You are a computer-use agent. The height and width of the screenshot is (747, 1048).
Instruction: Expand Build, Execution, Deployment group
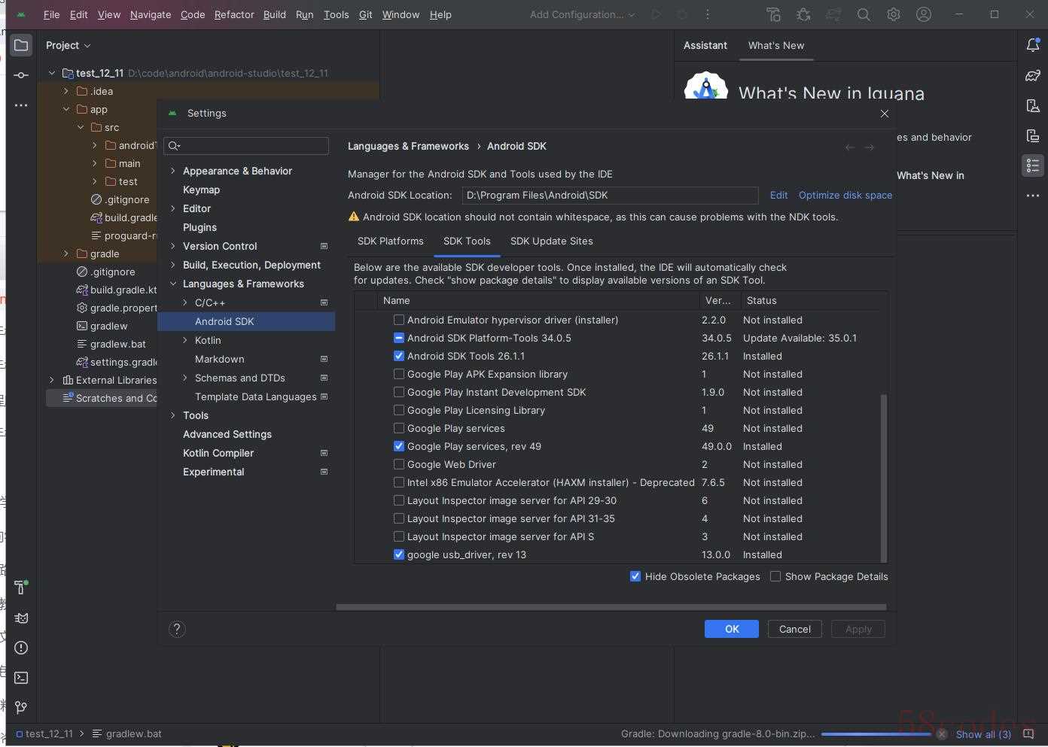tap(173, 265)
